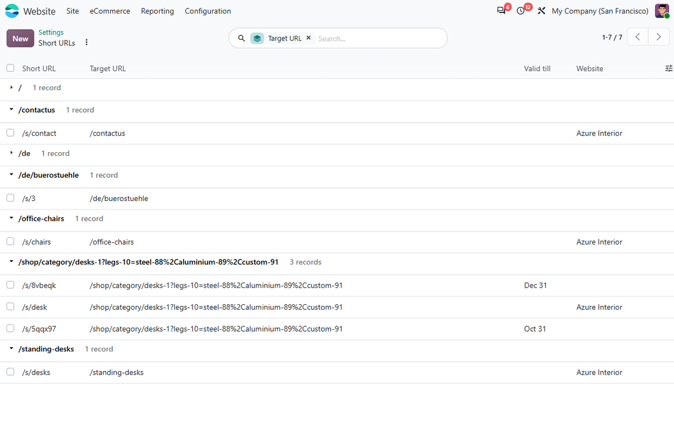This screenshot has height=439, width=674.
Task: Select the /s/8vbeqk row checkbox
Action: point(10,285)
